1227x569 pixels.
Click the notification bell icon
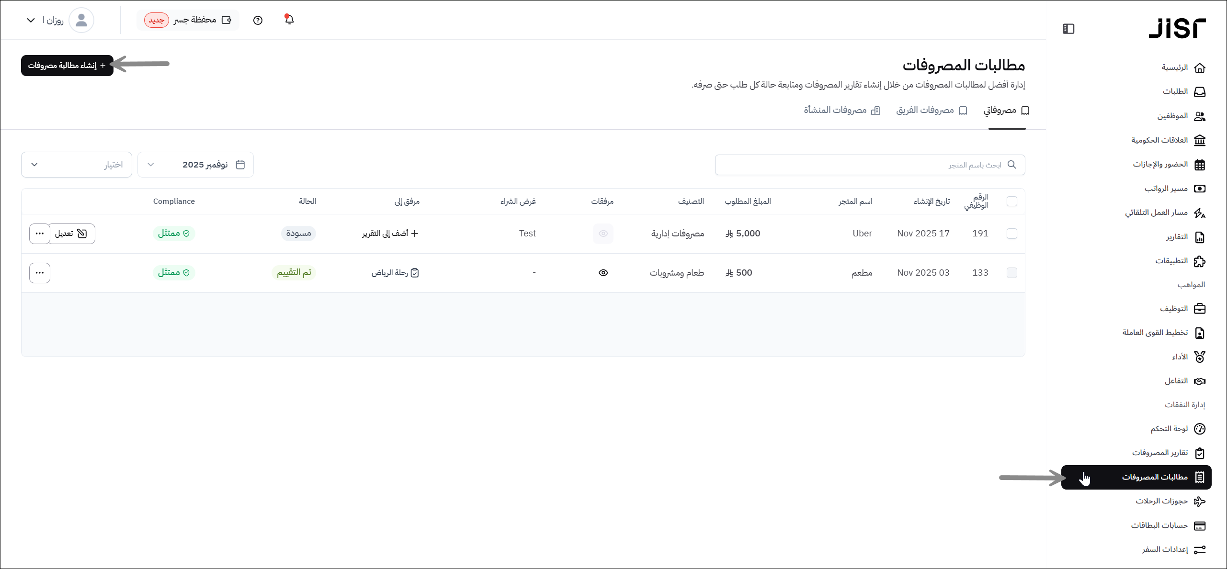289,20
